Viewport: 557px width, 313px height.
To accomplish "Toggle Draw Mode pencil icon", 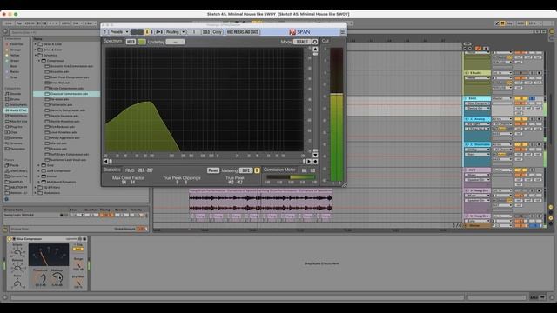I will 497,23.
